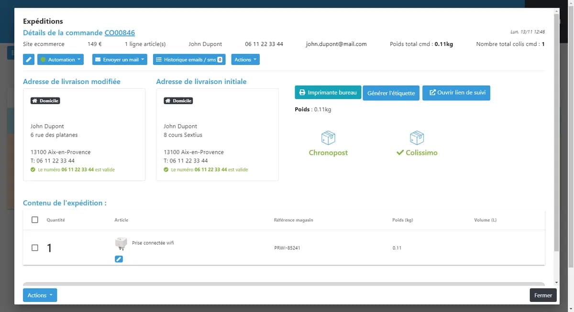Click the Domicile badge in initial address
This screenshot has width=574, height=312.
(x=178, y=101)
